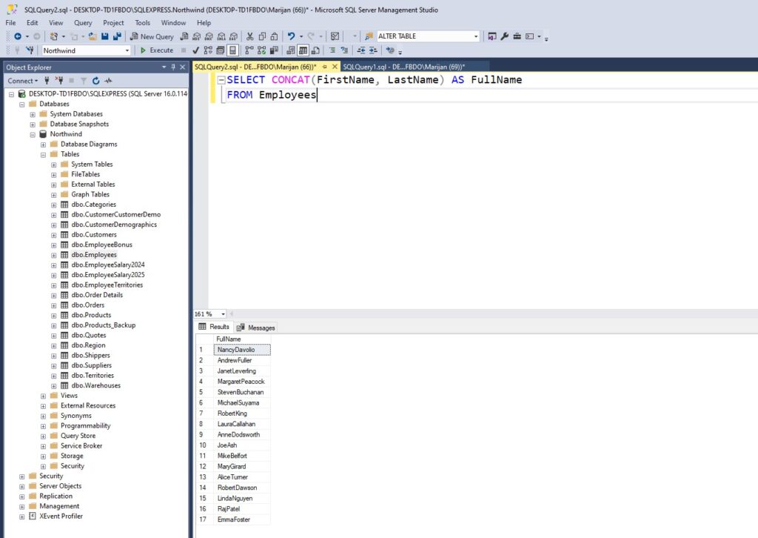
Task: Refresh Object Explorer with circular arrow
Action: click(x=95, y=80)
